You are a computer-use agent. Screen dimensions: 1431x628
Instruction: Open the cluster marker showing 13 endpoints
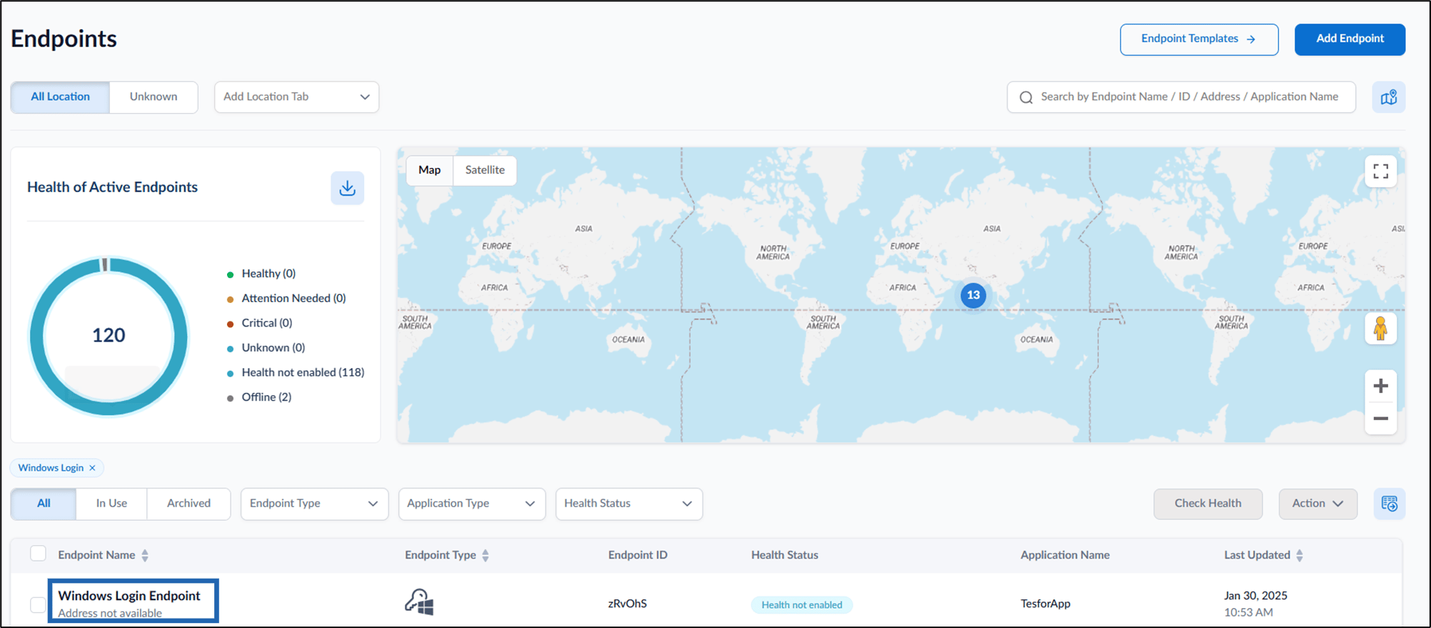973,295
